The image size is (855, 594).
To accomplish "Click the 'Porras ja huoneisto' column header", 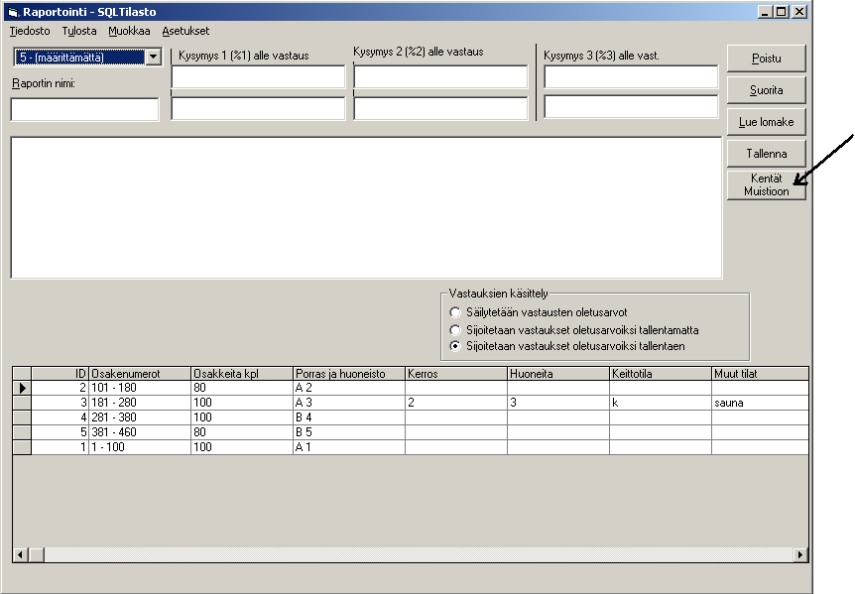I will [349, 374].
